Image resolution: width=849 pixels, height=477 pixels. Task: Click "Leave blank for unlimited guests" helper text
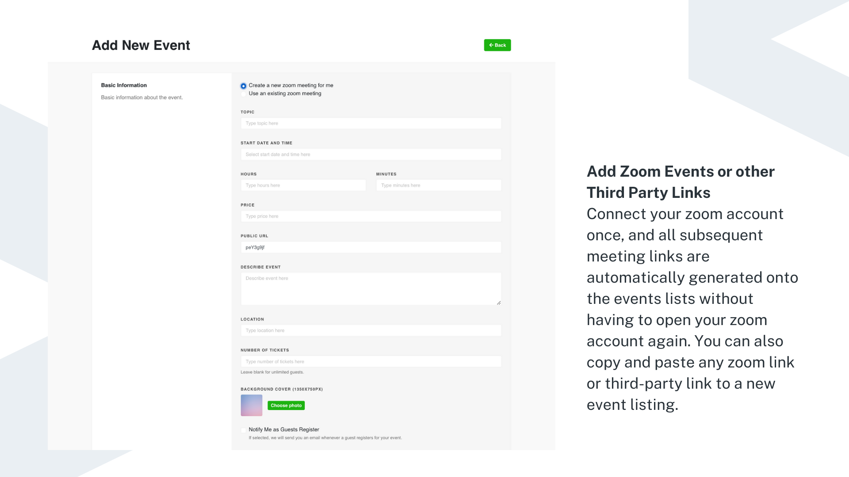272,372
